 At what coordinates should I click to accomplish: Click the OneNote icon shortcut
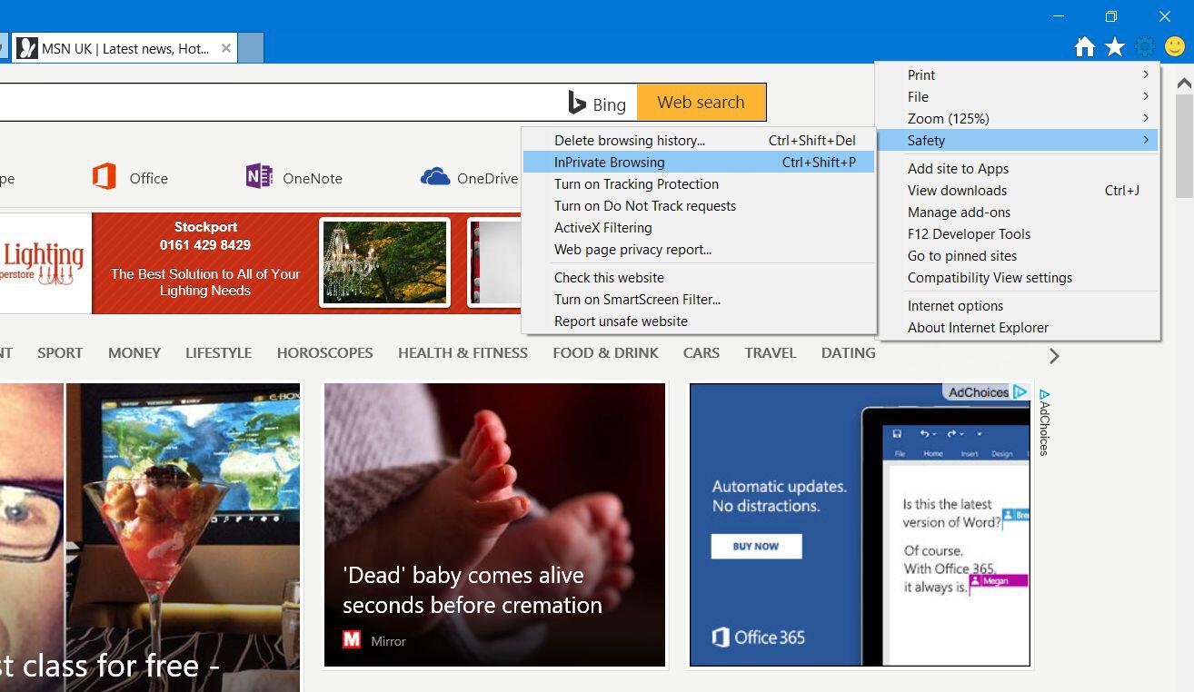pos(259,176)
